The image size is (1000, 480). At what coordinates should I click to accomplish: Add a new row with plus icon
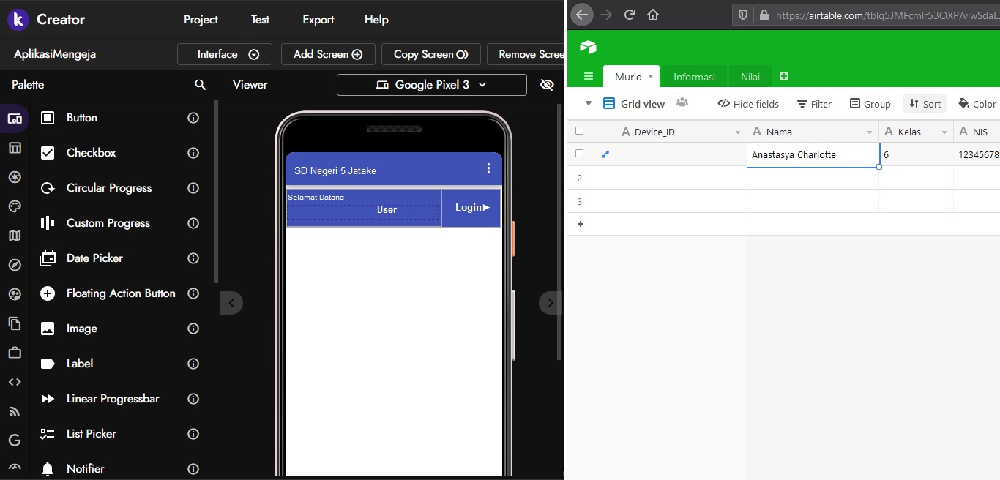pyautogui.click(x=581, y=224)
